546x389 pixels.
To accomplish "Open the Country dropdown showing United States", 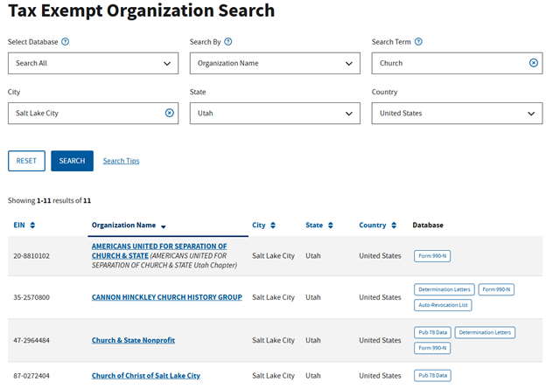I will click(x=457, y=113).
